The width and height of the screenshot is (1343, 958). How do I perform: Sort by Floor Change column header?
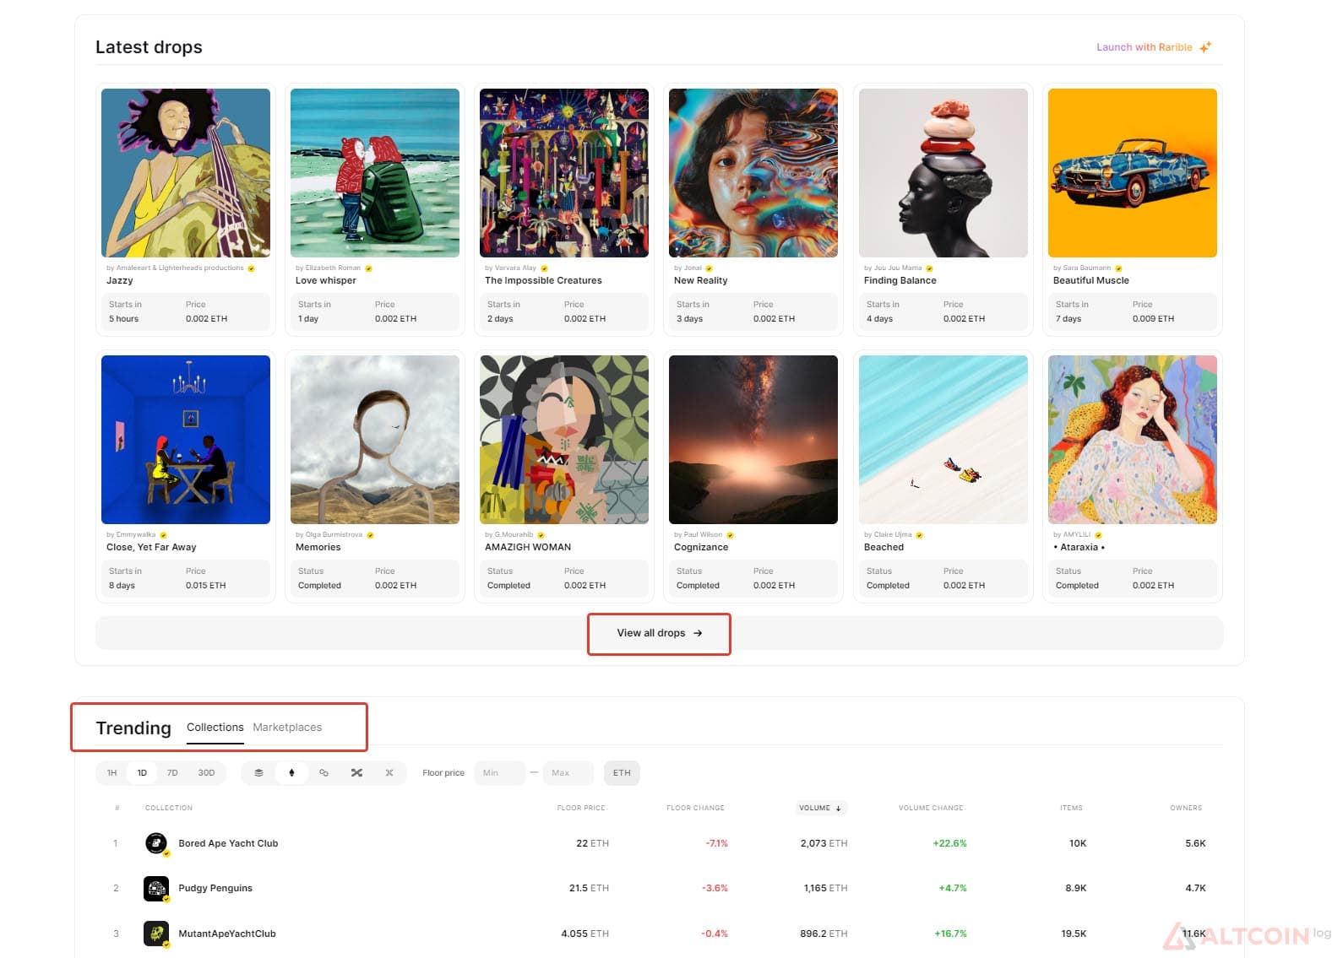tap(695, 809)
